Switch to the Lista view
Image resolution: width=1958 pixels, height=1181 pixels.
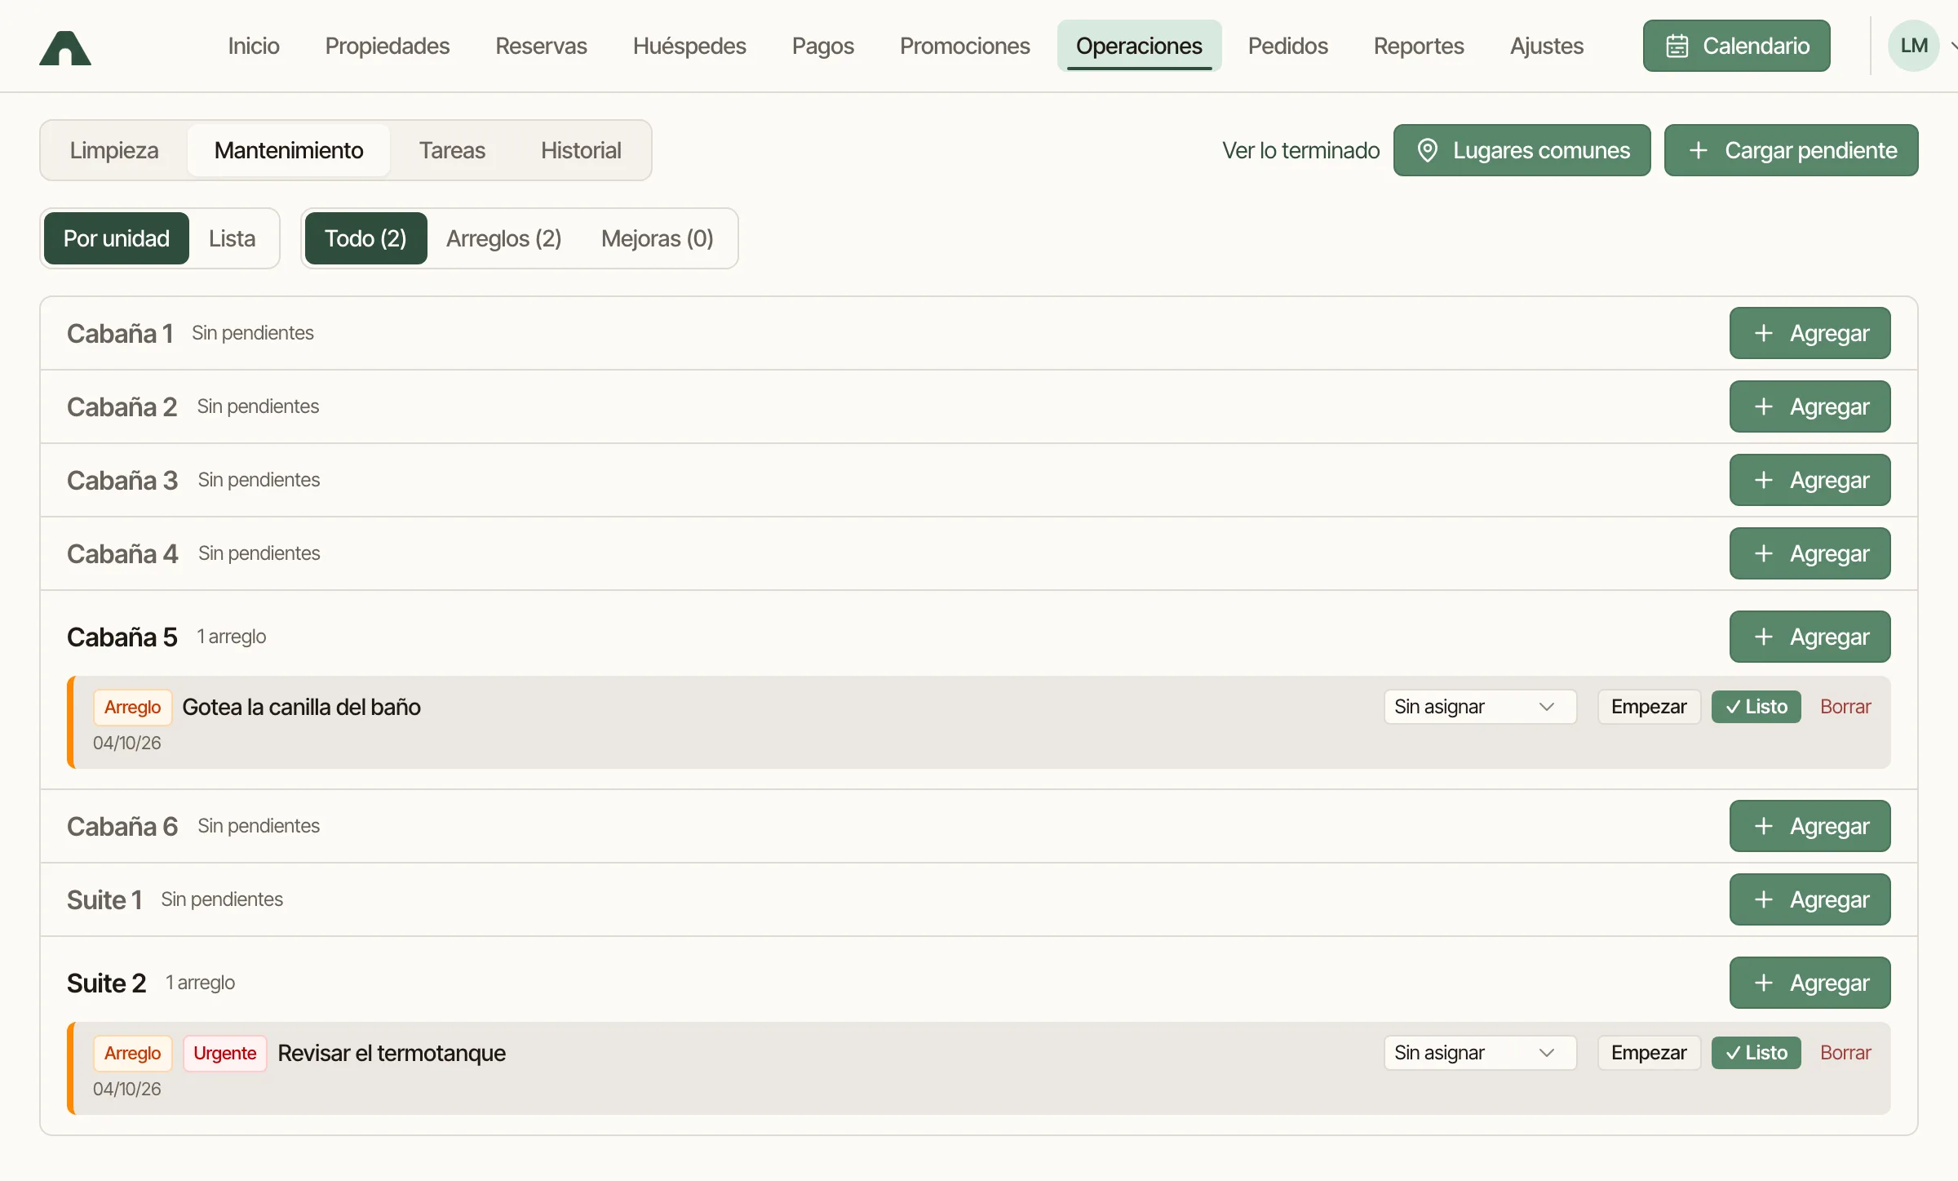click(233, 238)
